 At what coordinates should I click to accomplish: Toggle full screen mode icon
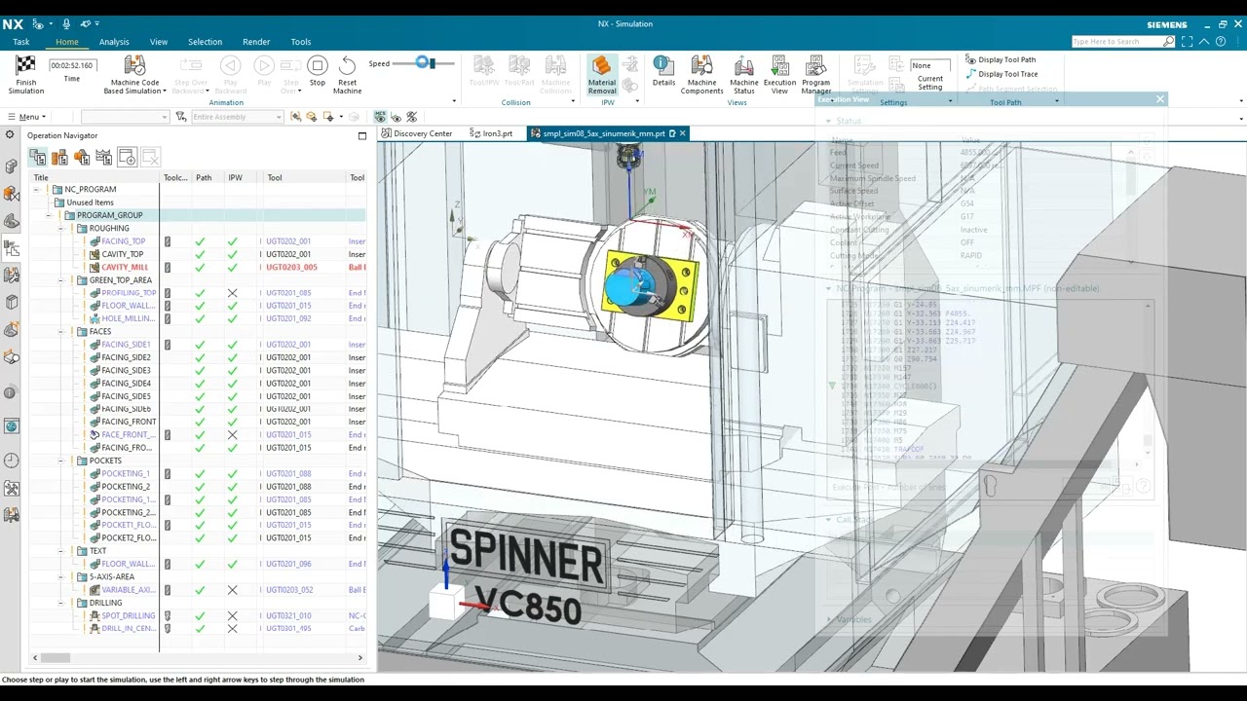point(1187,42)
